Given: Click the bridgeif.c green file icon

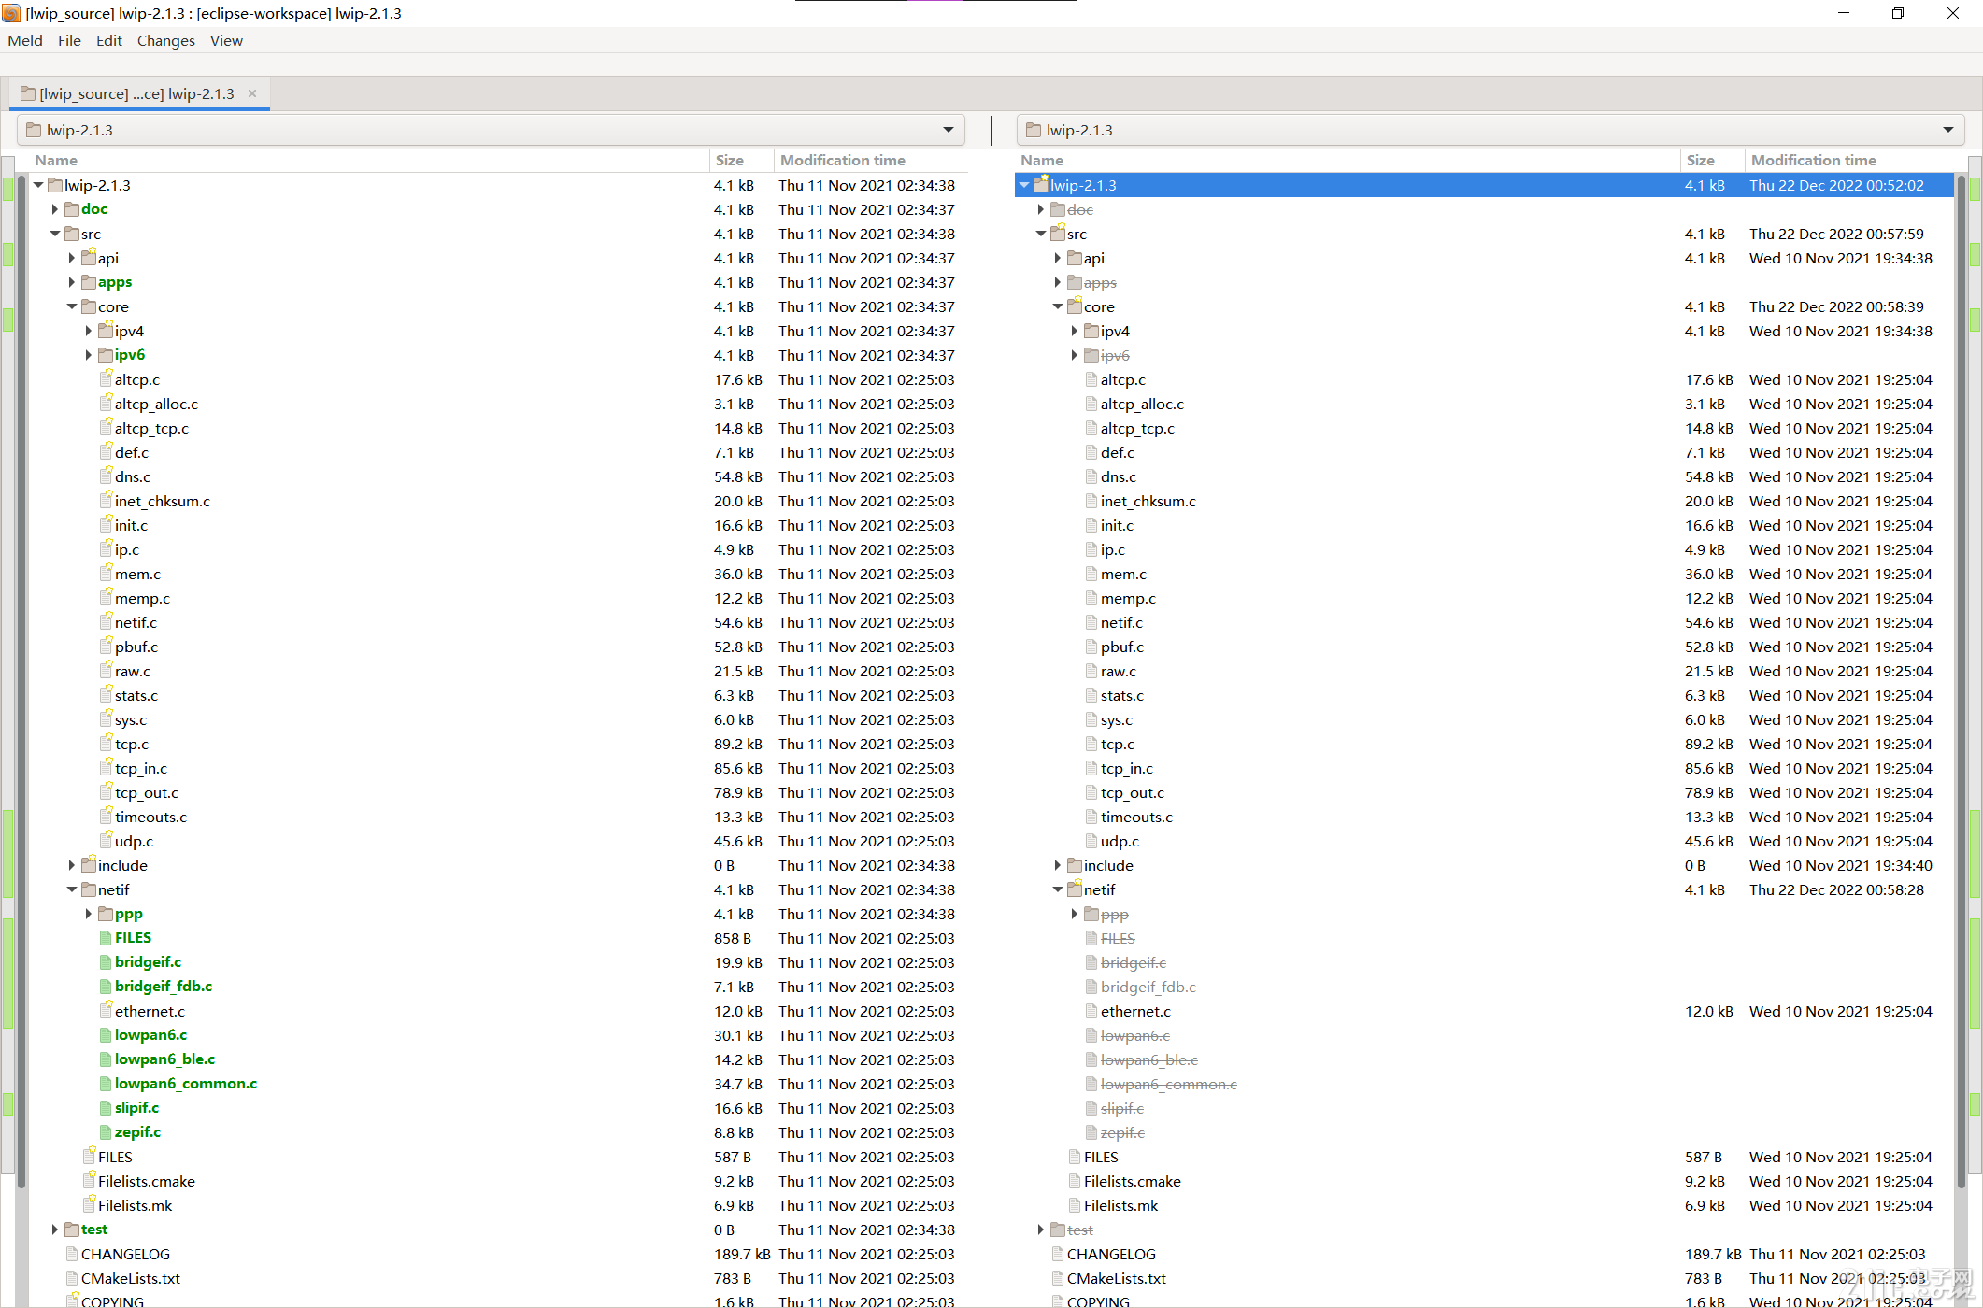Looking at the screenshot, I should (107, 962).
